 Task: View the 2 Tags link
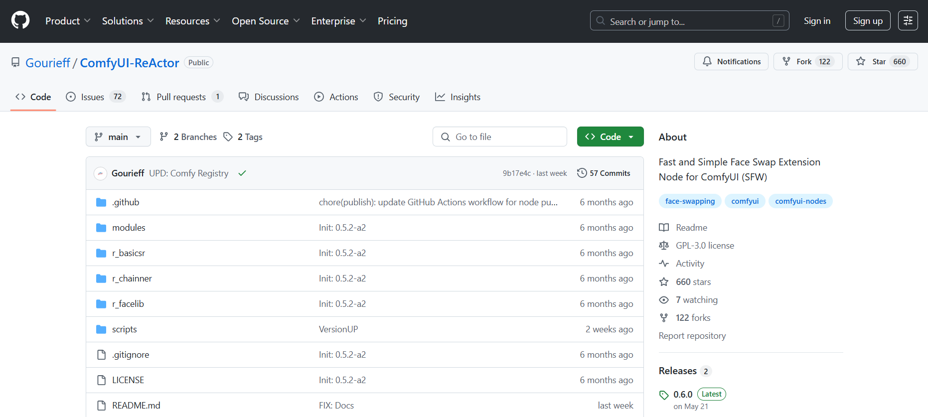tap(243, 137)
